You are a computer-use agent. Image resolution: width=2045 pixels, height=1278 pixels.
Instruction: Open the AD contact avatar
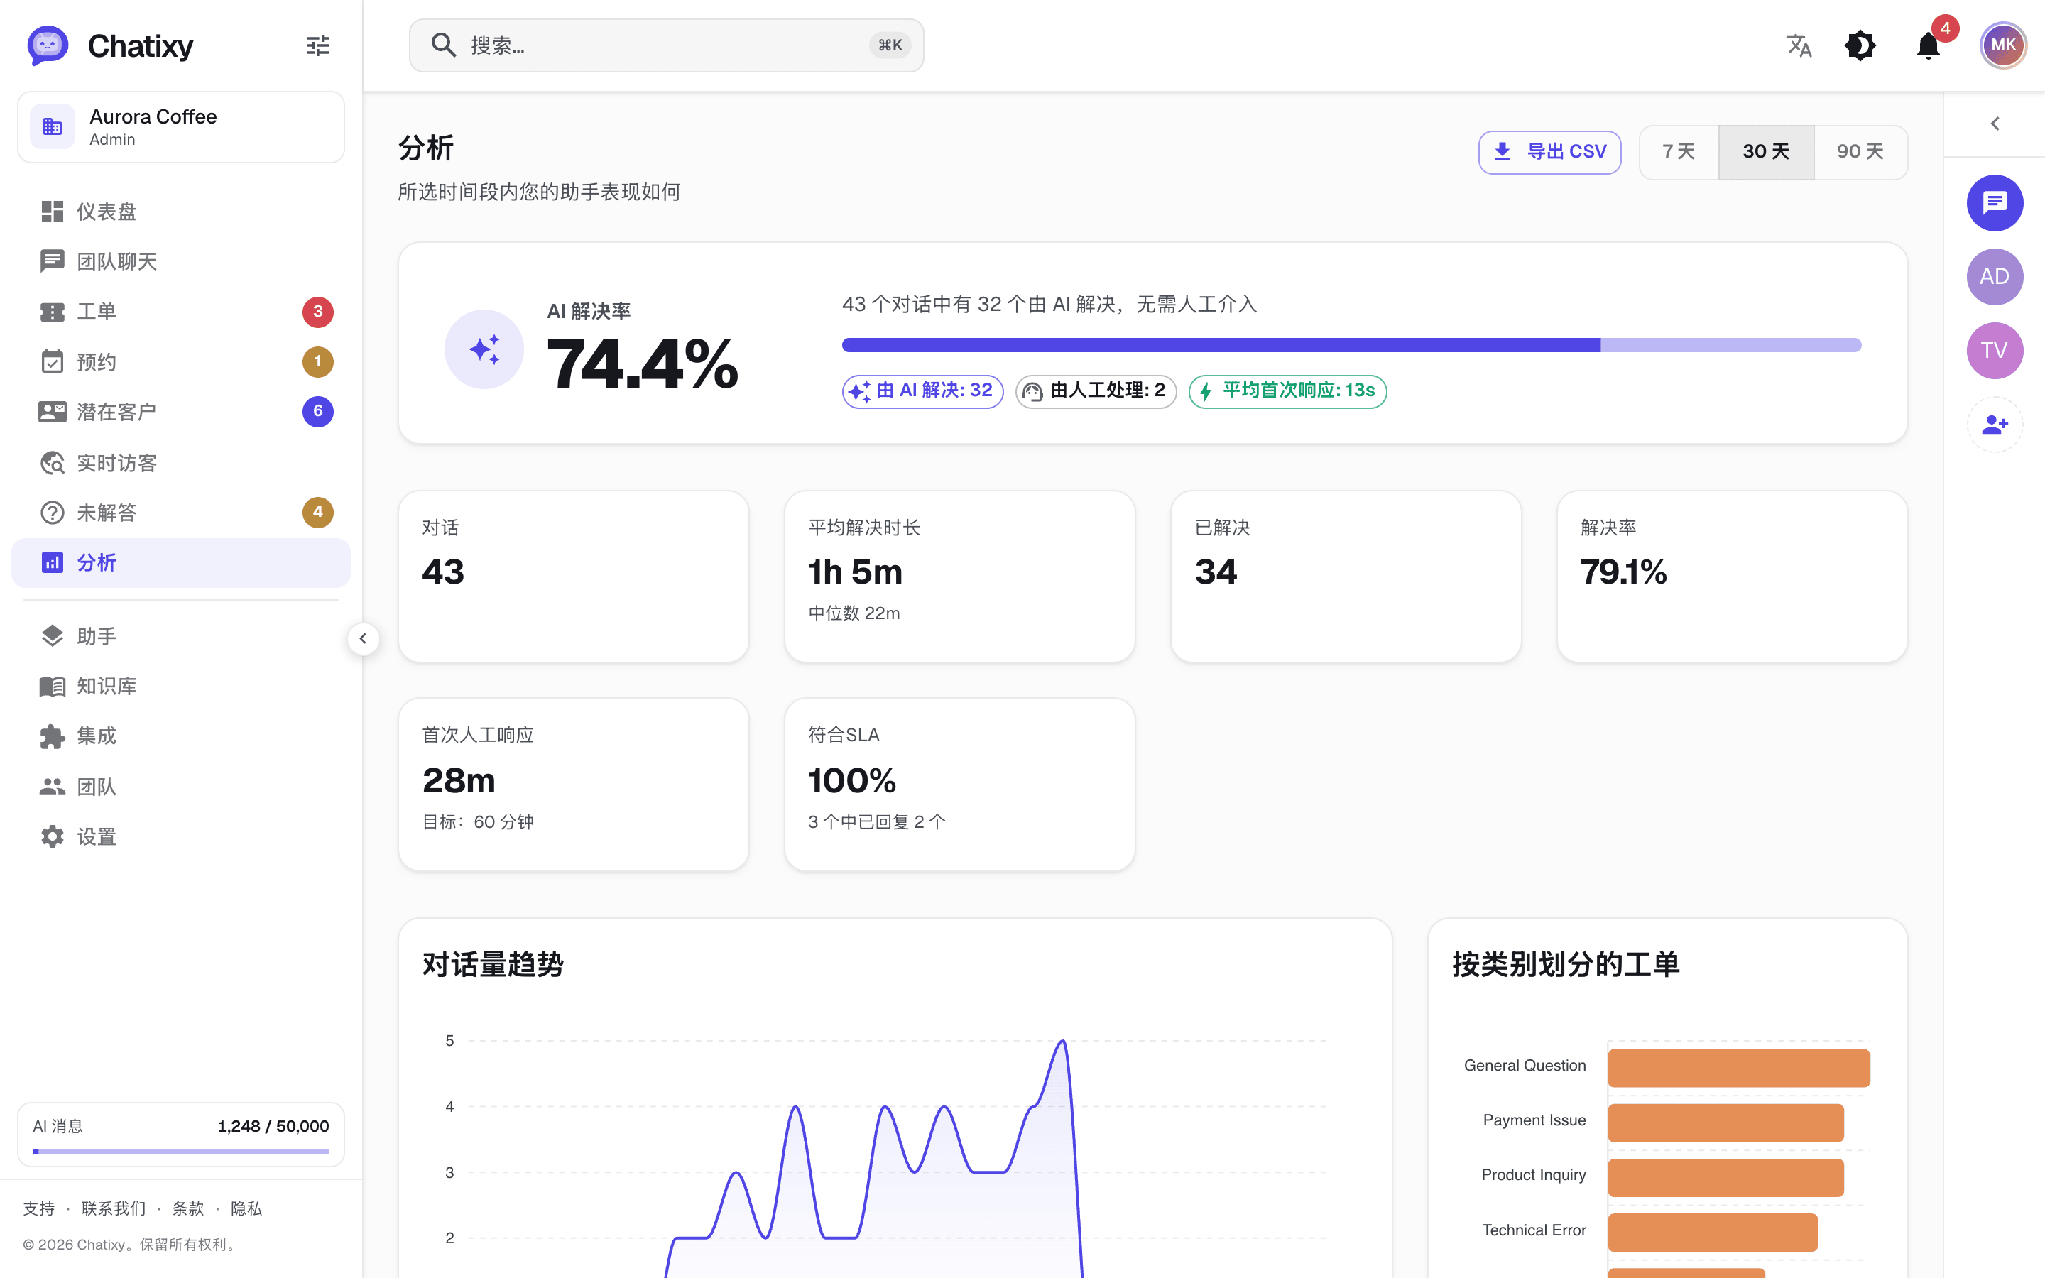[1995, 276]
